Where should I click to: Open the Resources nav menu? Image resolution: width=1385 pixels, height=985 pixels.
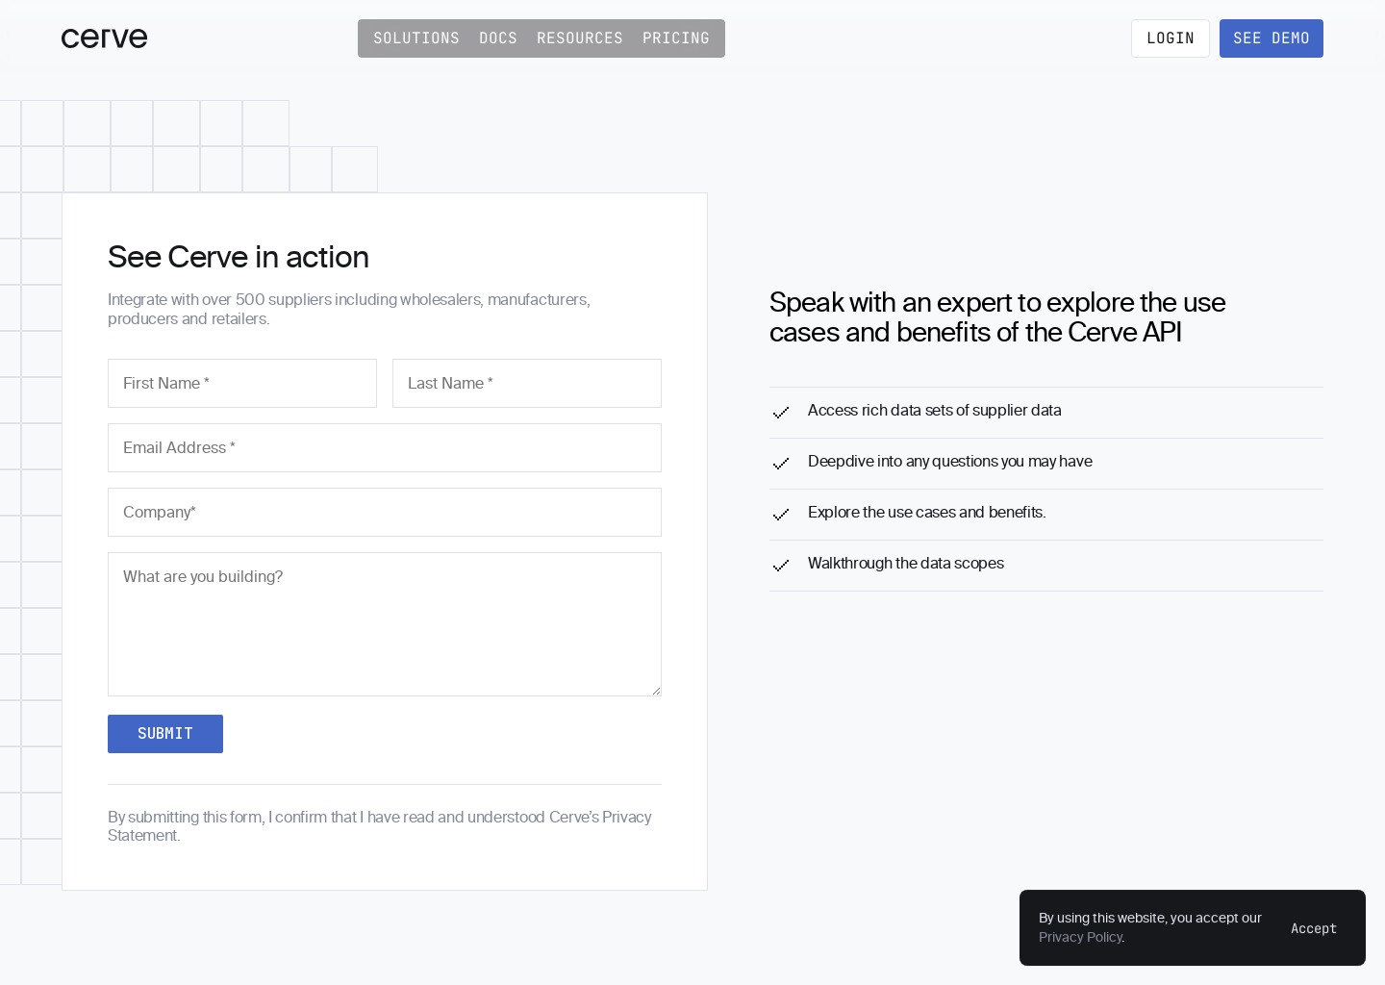click(x=580, y=38)
